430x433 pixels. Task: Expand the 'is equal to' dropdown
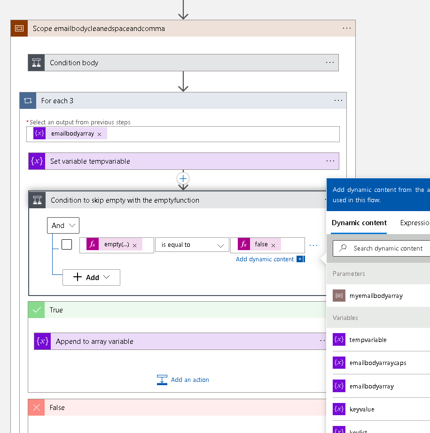[x=192, y=245]
